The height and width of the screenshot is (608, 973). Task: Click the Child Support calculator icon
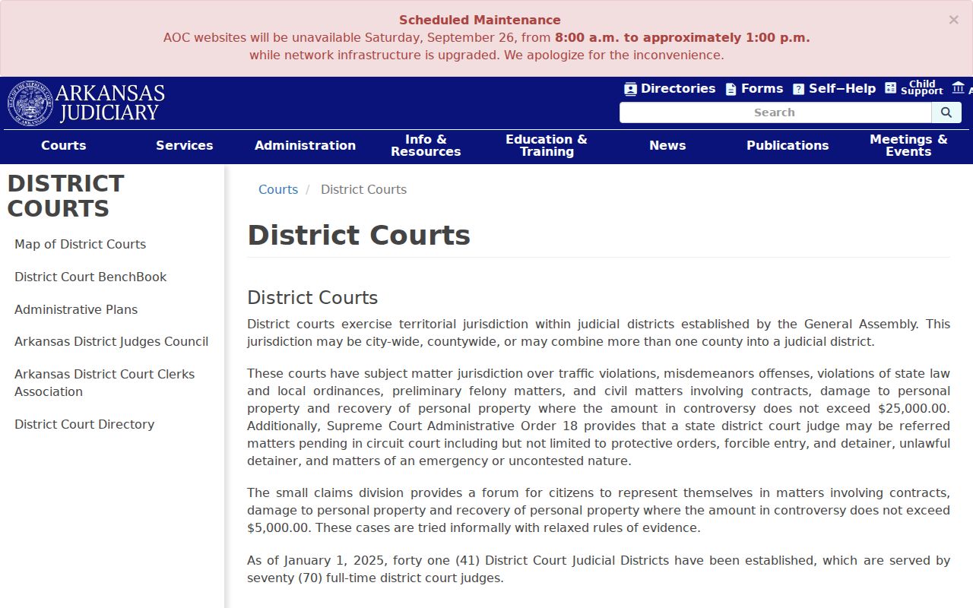pos(891,88)
